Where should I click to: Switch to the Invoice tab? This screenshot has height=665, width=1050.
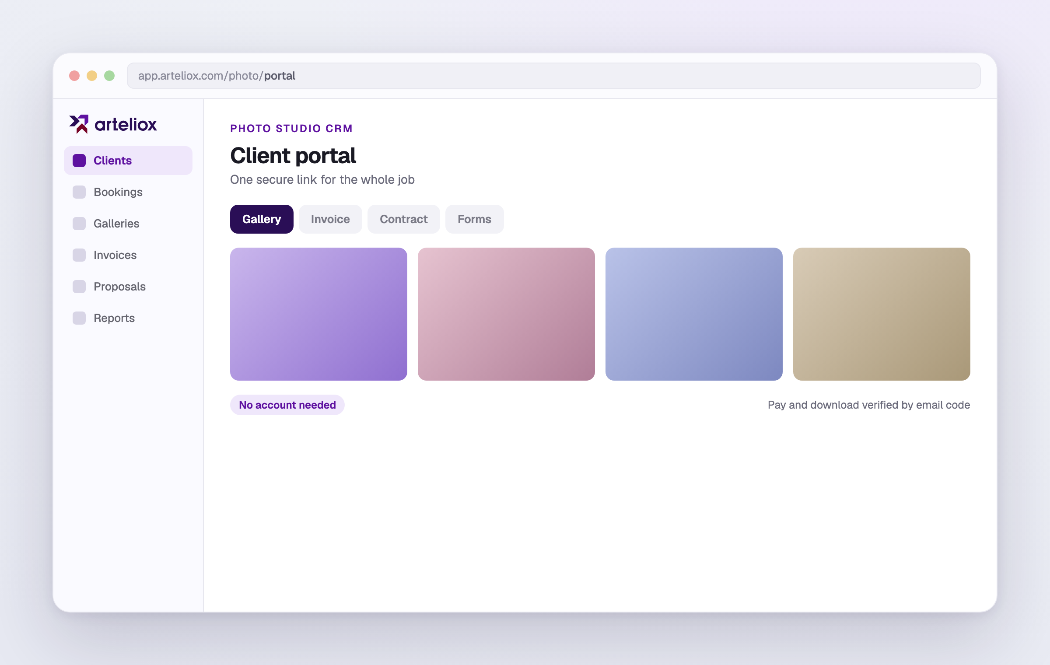click(330, 219)
